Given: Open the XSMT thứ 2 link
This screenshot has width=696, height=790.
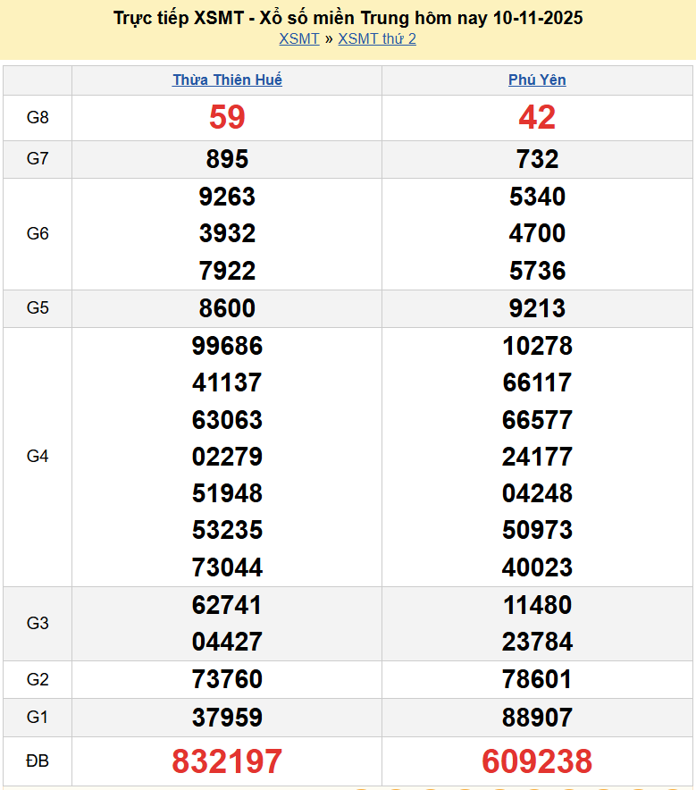Looking at the screenshot, I should [376, 38].
